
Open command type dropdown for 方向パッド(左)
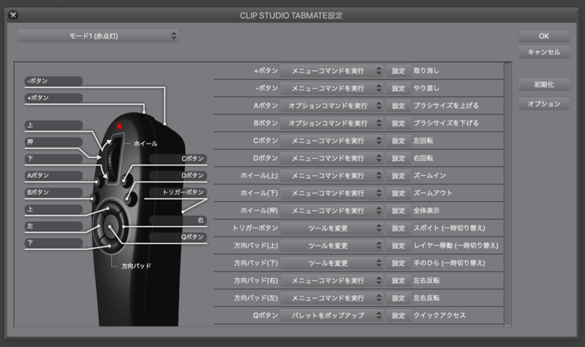(x=332, y=298)
